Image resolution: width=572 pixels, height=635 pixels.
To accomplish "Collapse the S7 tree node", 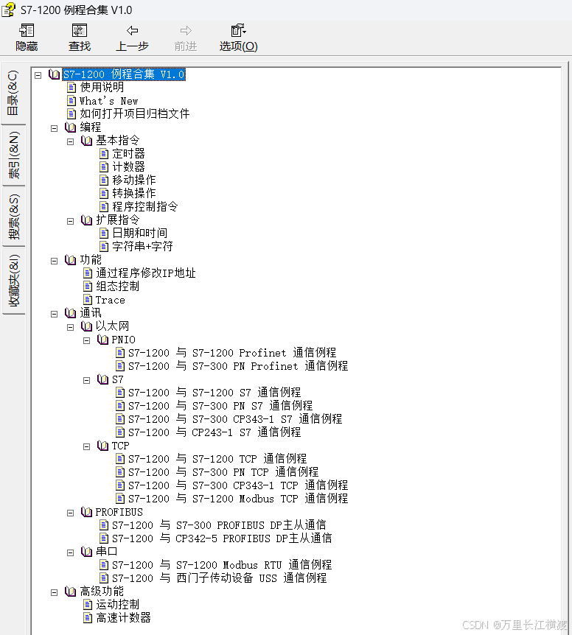I will [x=87, y=380].
